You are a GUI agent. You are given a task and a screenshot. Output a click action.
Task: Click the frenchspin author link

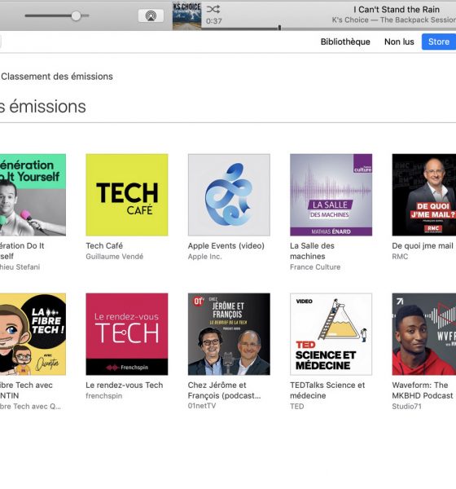click(x=103, y=396)
